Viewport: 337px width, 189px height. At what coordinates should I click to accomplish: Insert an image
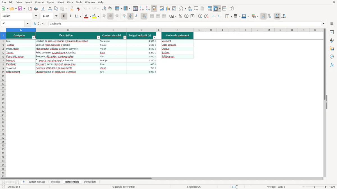click(162, 9)
